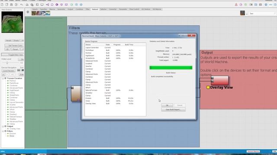This screenshot has width=277, height=155.
Task: Select Layout Generator row in build list
Action: pyautogui.click(x=115, y=48)
